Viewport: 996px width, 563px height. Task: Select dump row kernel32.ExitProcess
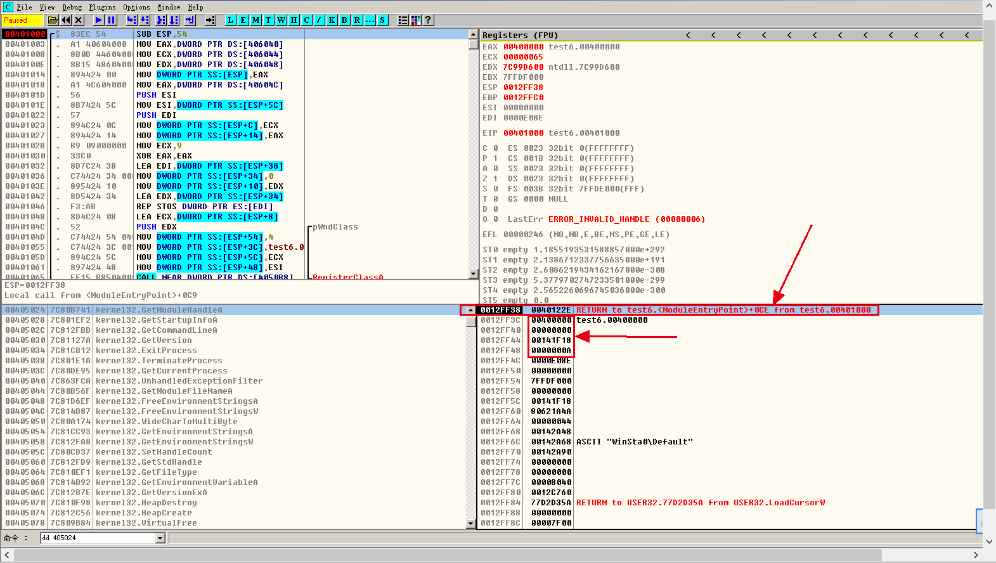[233, 351]
